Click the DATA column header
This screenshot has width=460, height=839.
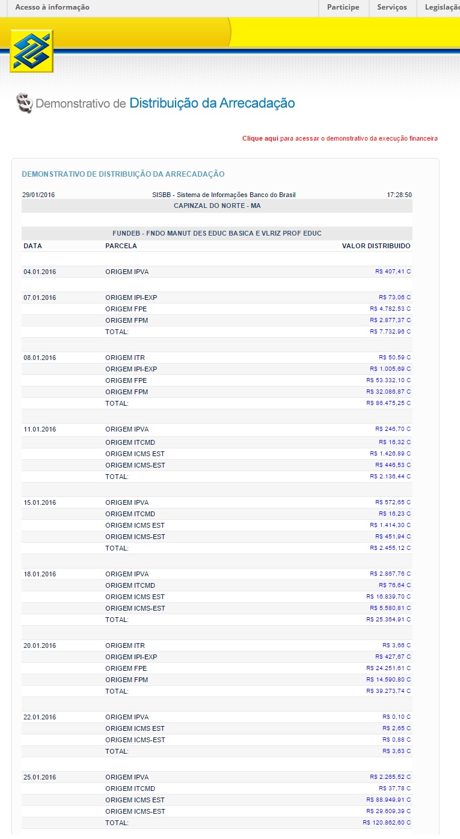coord(32,246)
